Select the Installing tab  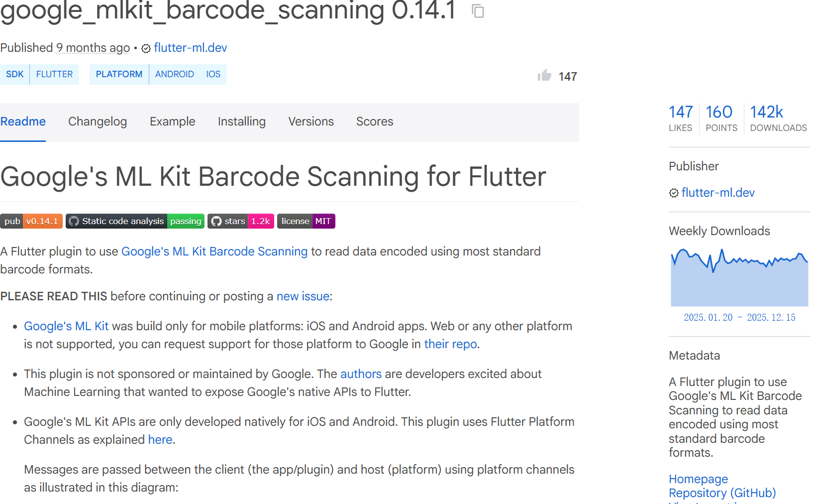coord(241,122)
